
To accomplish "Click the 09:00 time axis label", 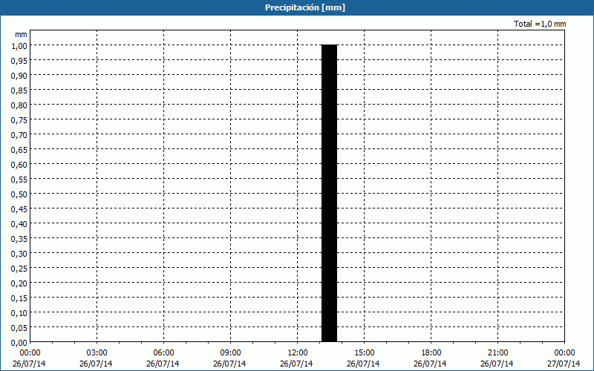I will click(230, 353).
